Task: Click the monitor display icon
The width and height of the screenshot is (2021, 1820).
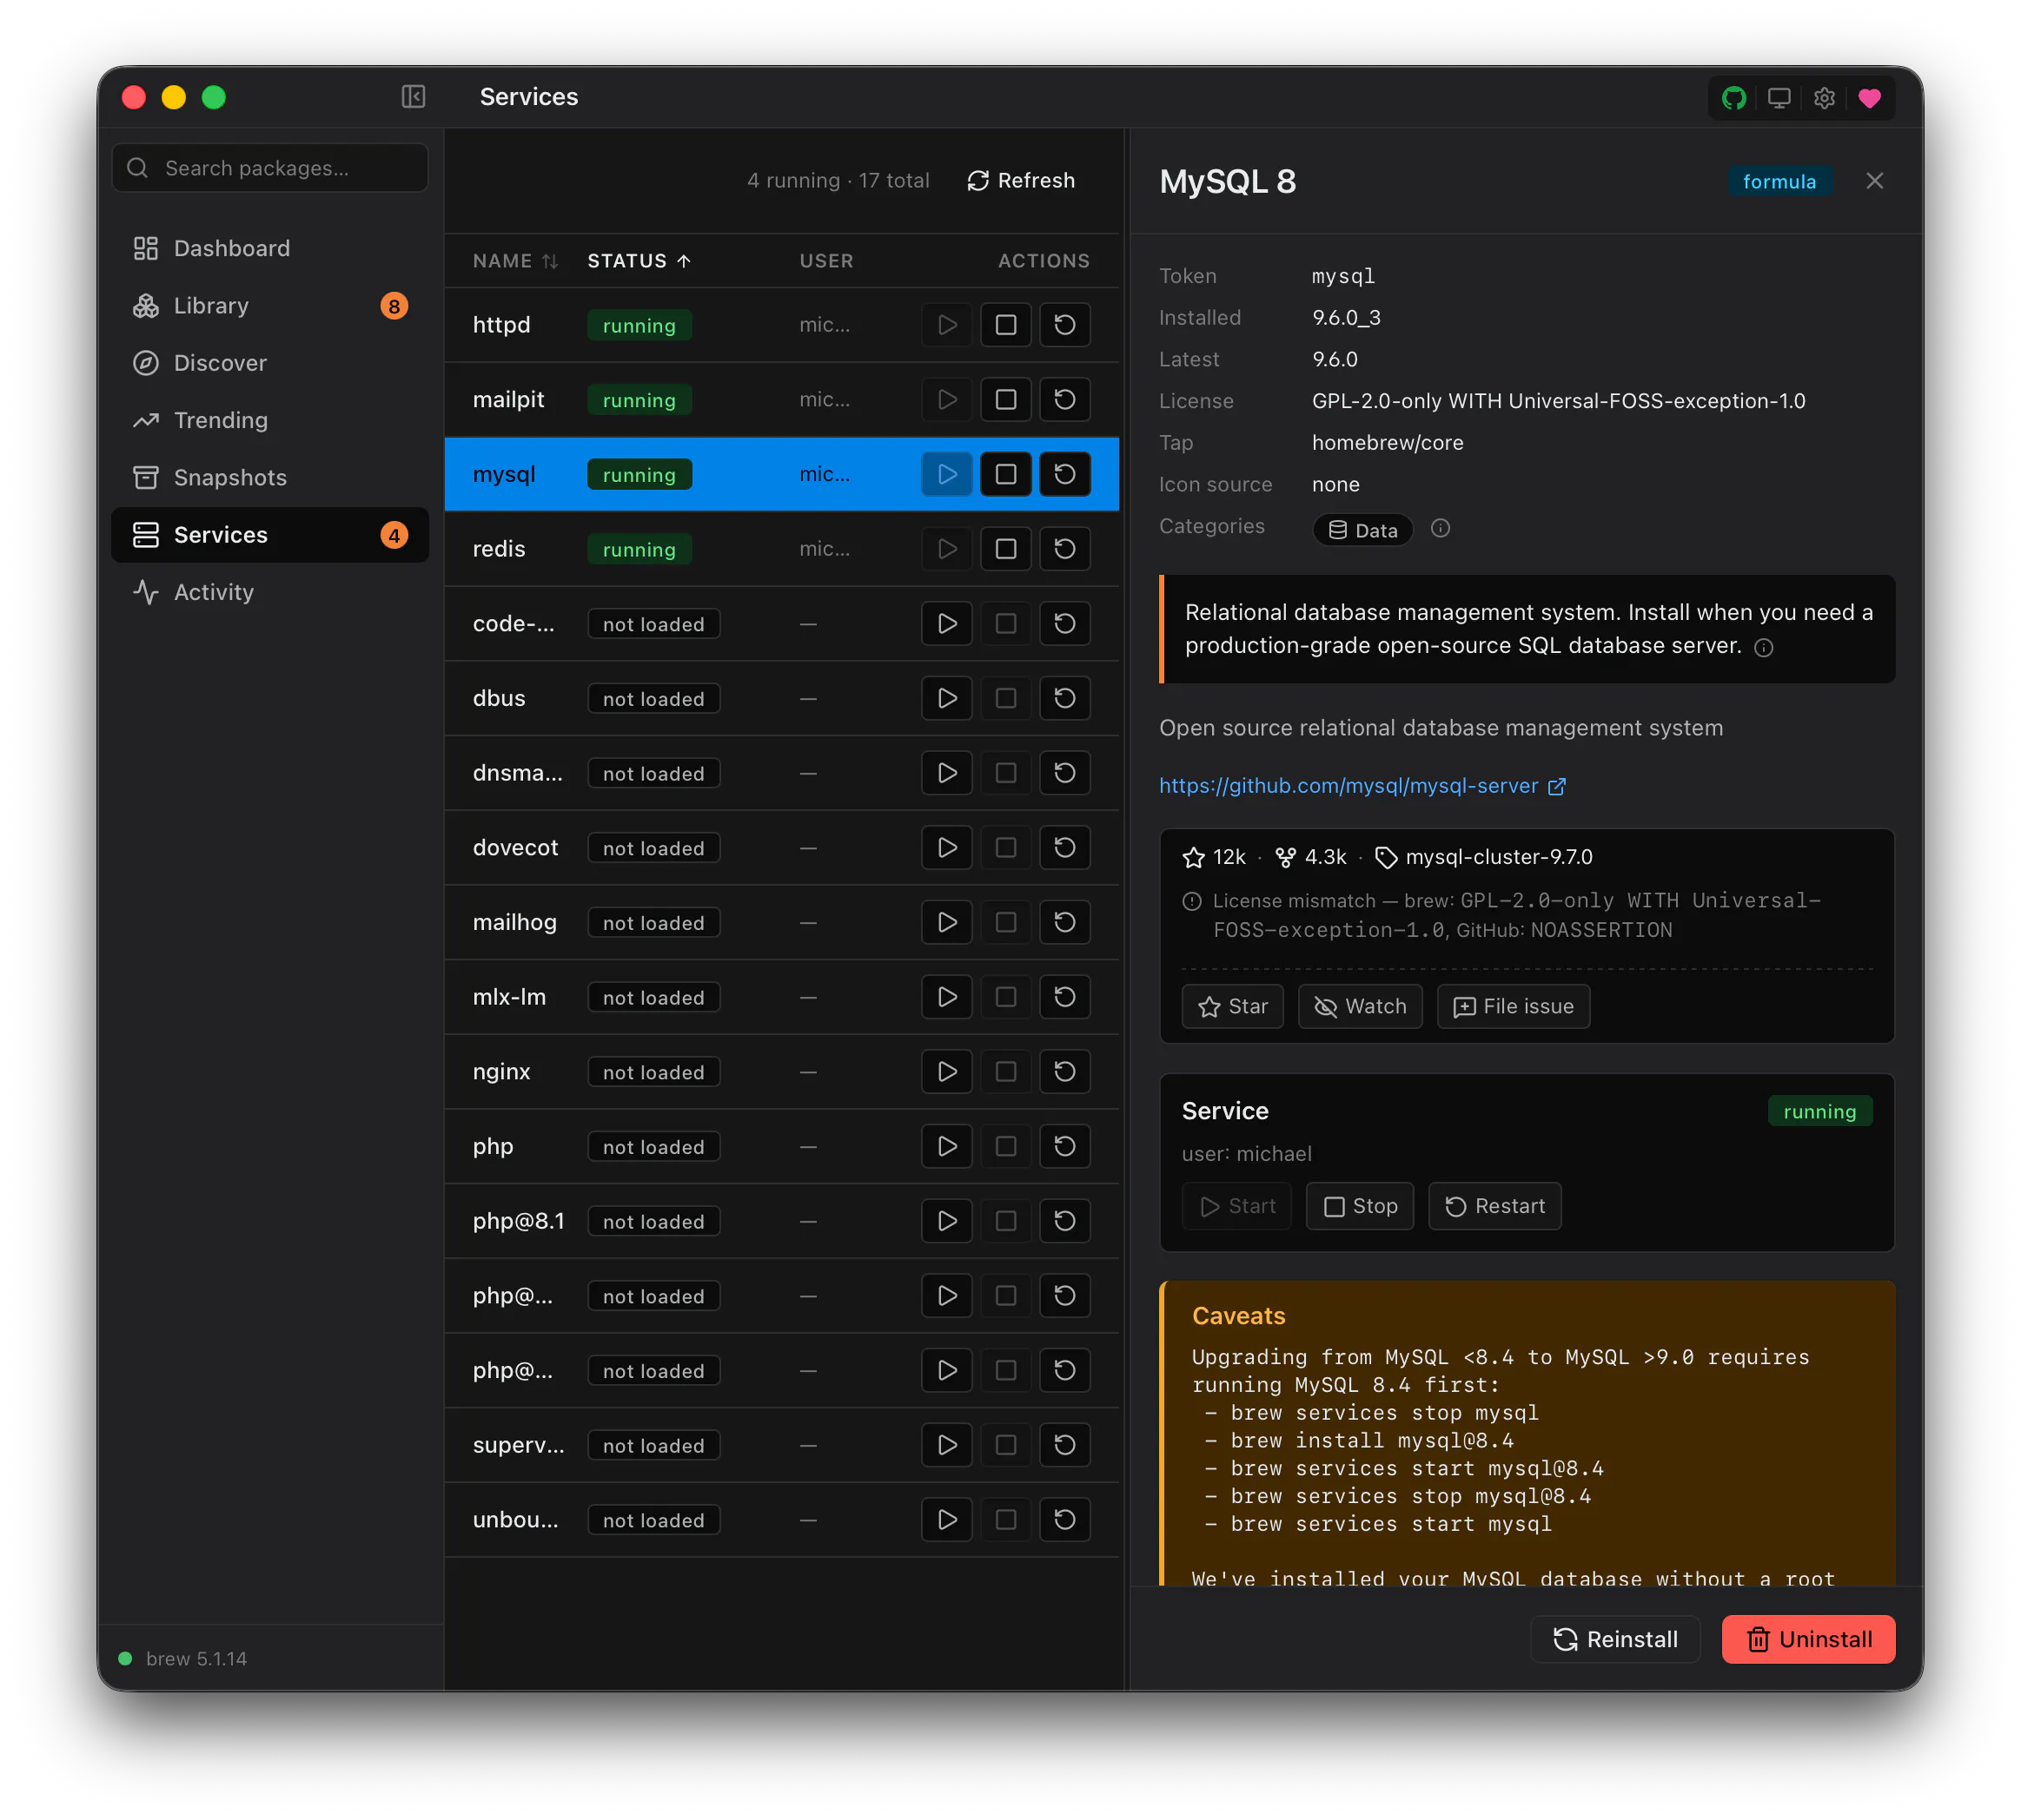Action: [x=1779, y=98]
